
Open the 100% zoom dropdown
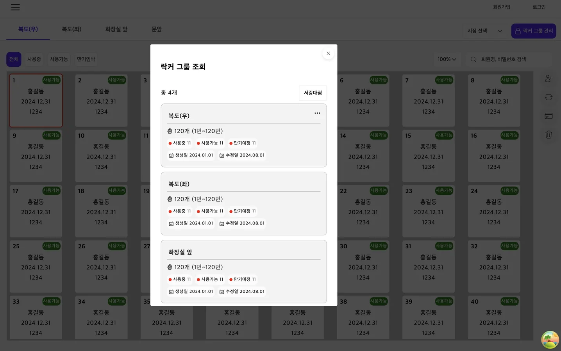[447, 59]
